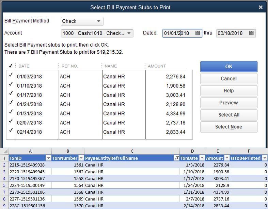Uncheck the 02/14/2018 bill payment row

[x=11, y=130]
